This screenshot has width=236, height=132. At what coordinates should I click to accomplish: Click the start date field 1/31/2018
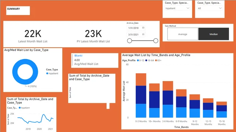click(x=136, y=28)
